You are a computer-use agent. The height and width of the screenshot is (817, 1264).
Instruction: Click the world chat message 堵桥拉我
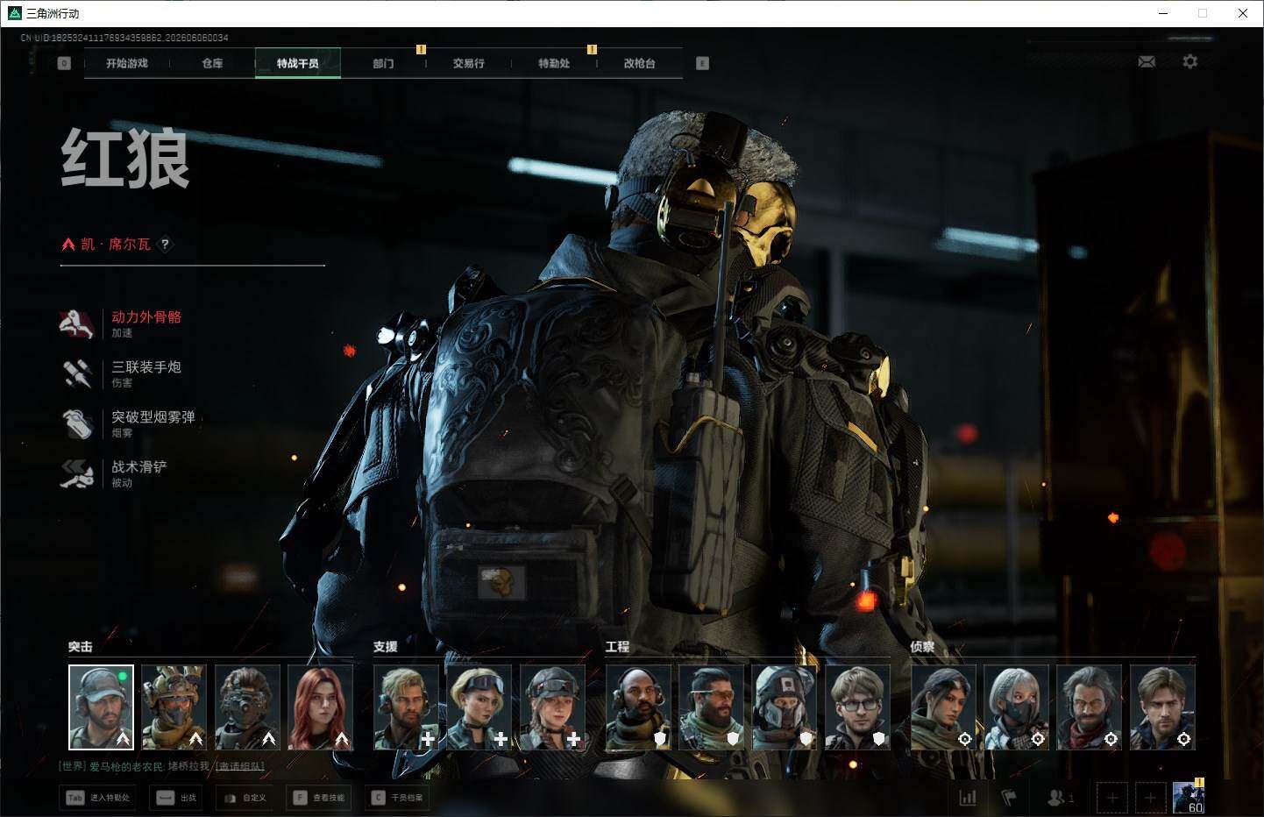(x=188, y=766)
